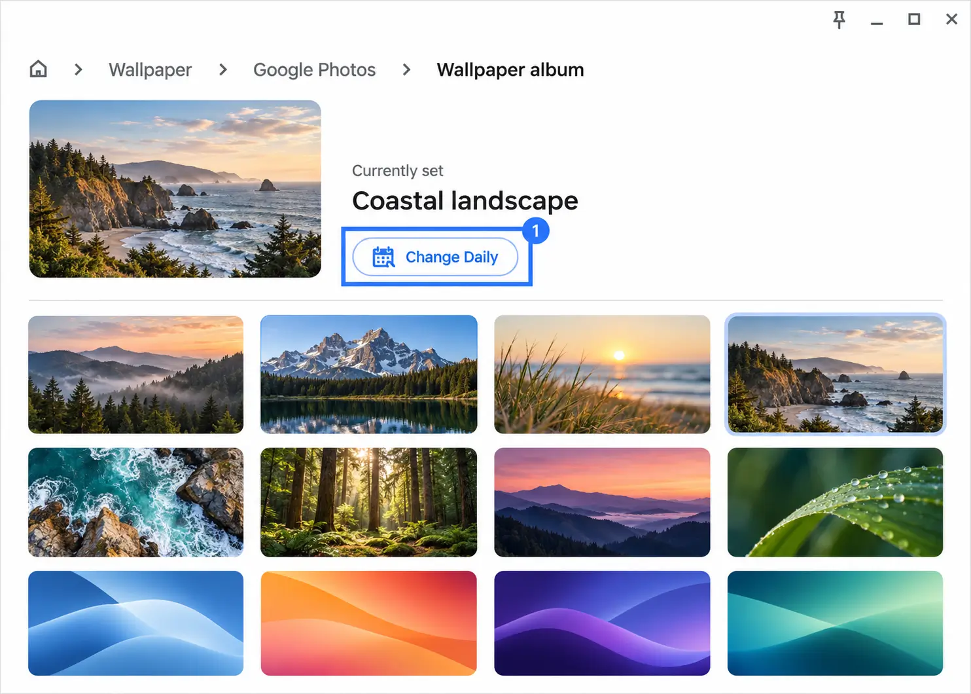Pin the wallpaper window

point(839,20)
